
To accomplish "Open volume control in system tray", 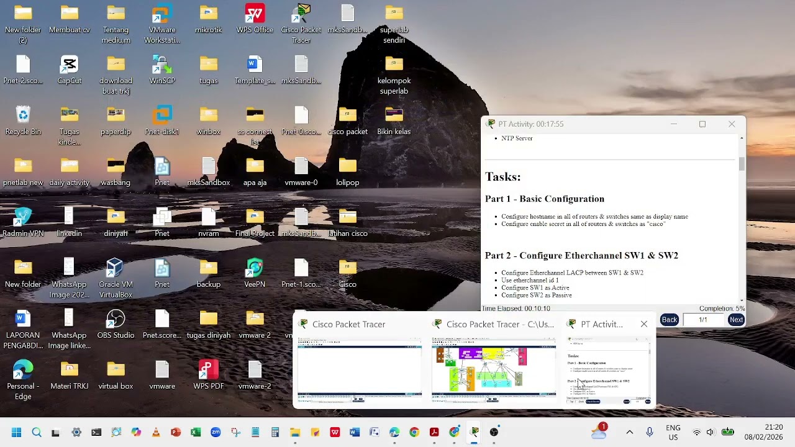I will click(711, 432).
